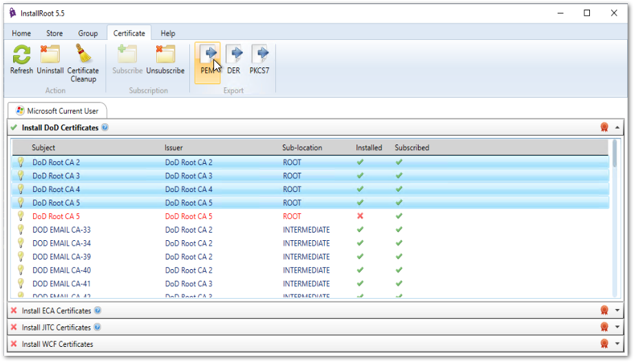Click lightbulb icon of red DoD Root CA 5 row
Screen dimensions: 634x362
(21, 216)
